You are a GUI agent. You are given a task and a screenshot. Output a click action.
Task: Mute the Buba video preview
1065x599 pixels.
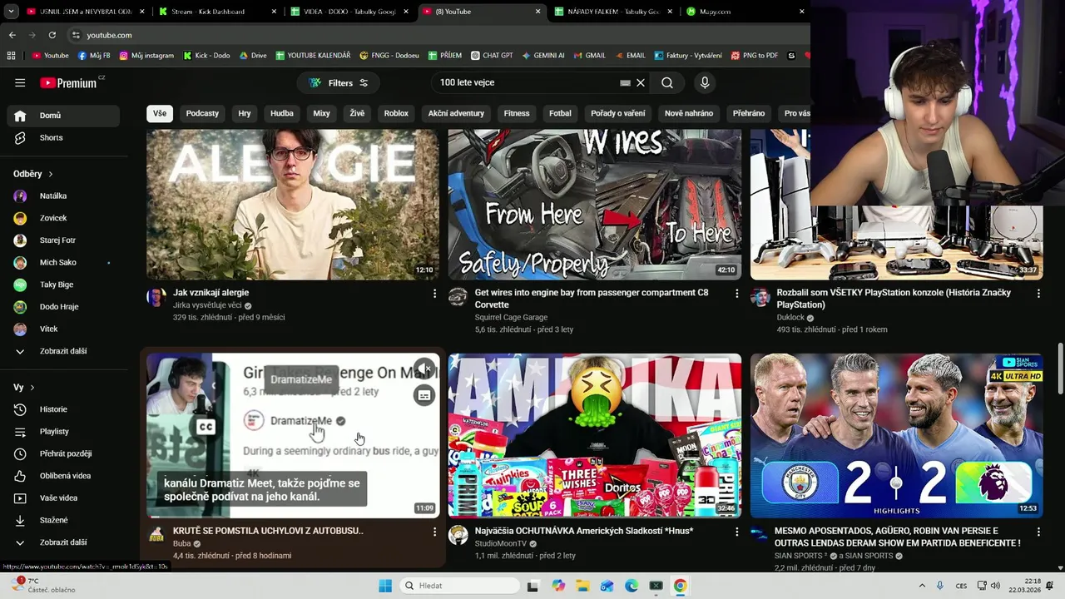(424, 369)
